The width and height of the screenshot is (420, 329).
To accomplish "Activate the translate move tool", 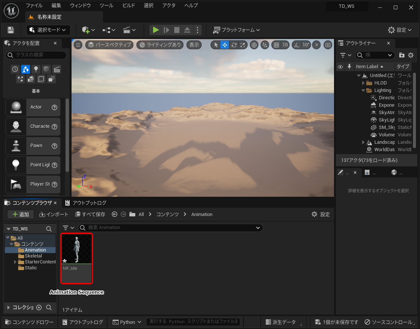I will pyautogui.click(x=225, y=45).
